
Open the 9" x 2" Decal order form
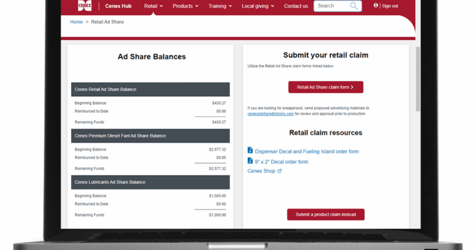[282, 162]
